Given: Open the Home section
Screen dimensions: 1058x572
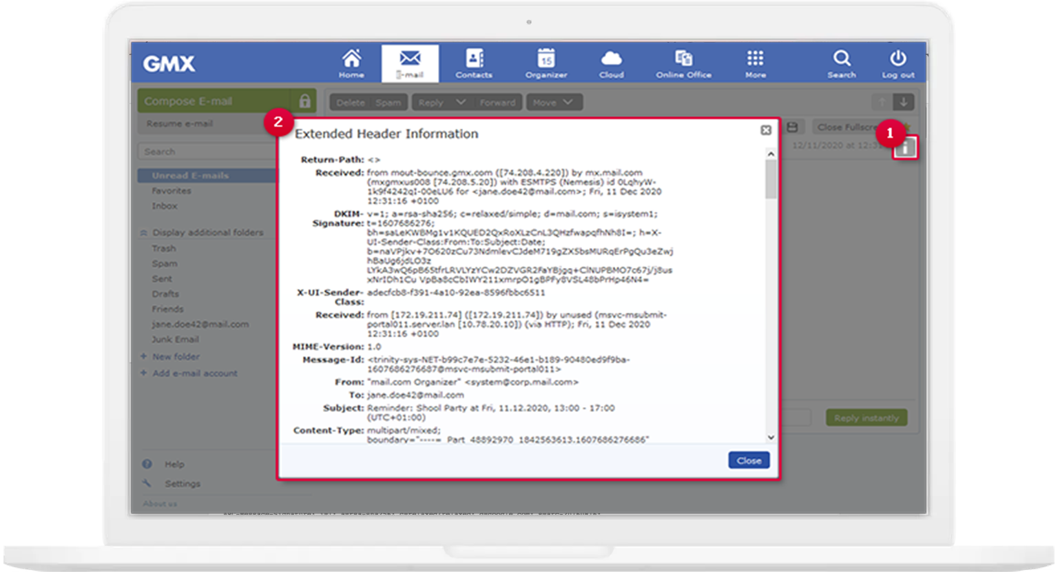Looking at the screenshot, I should click(351, 63).
